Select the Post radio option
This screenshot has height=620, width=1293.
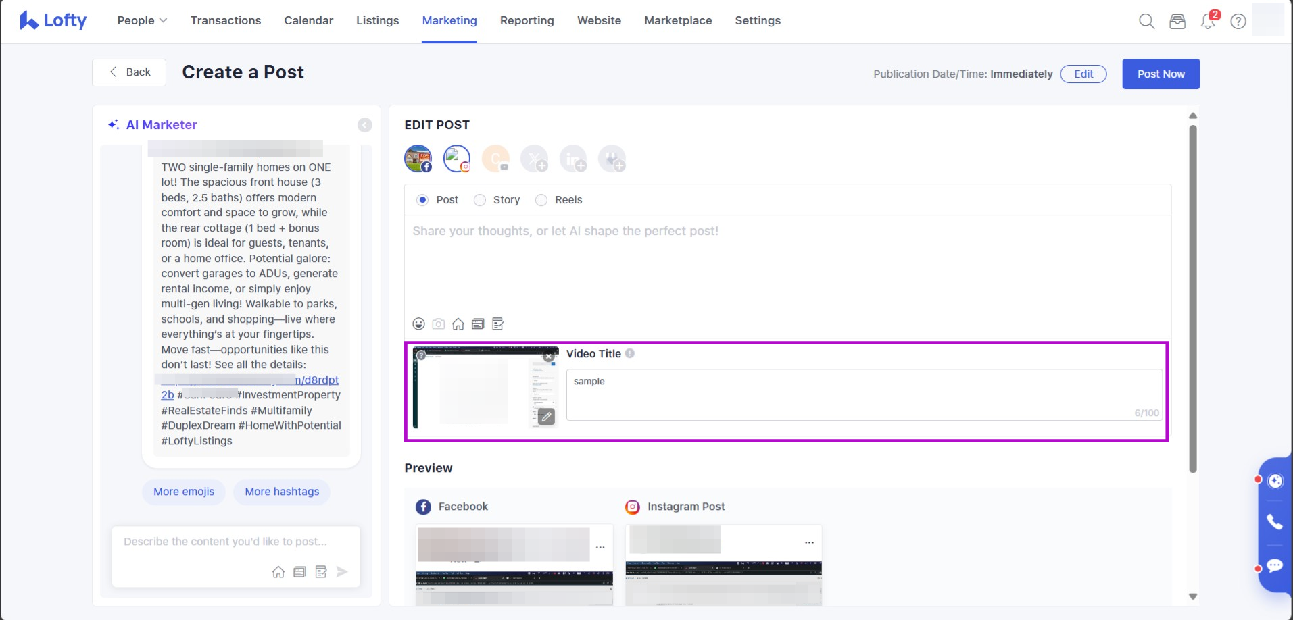(423, 200)
